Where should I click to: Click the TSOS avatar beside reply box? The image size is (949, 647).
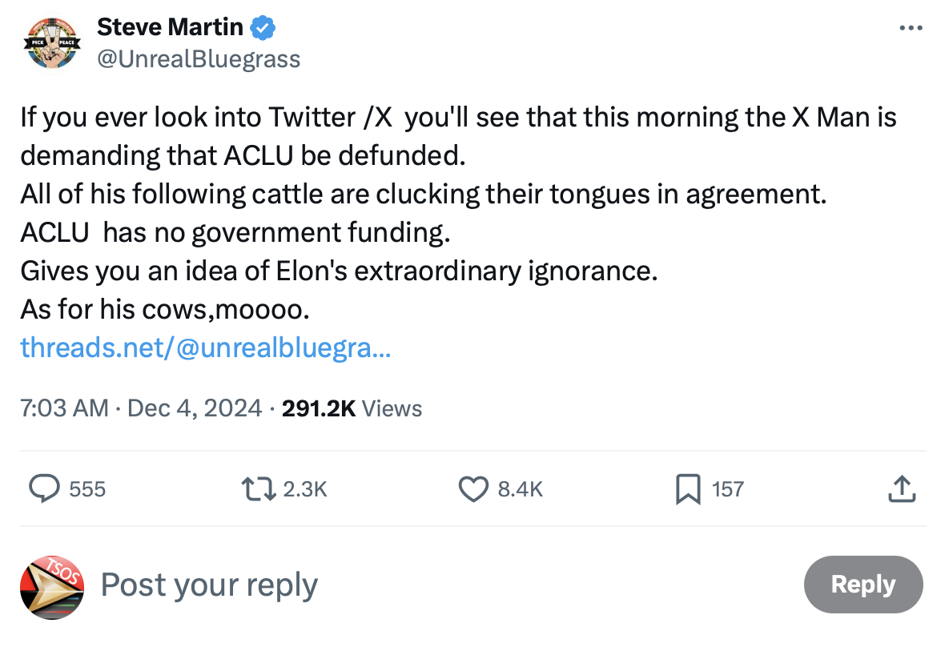(x=52, y=587)
